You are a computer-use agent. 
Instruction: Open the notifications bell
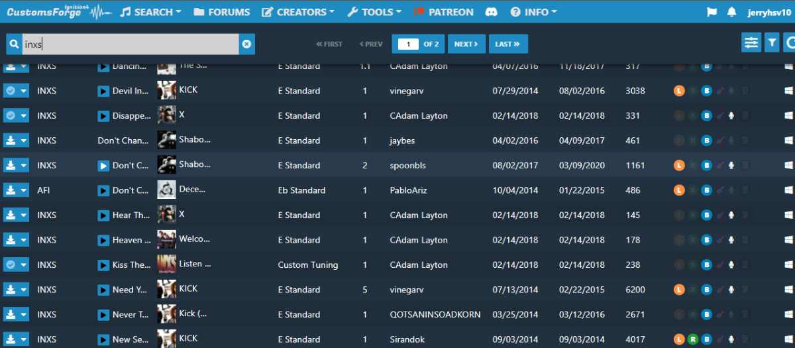click(731, 12)
